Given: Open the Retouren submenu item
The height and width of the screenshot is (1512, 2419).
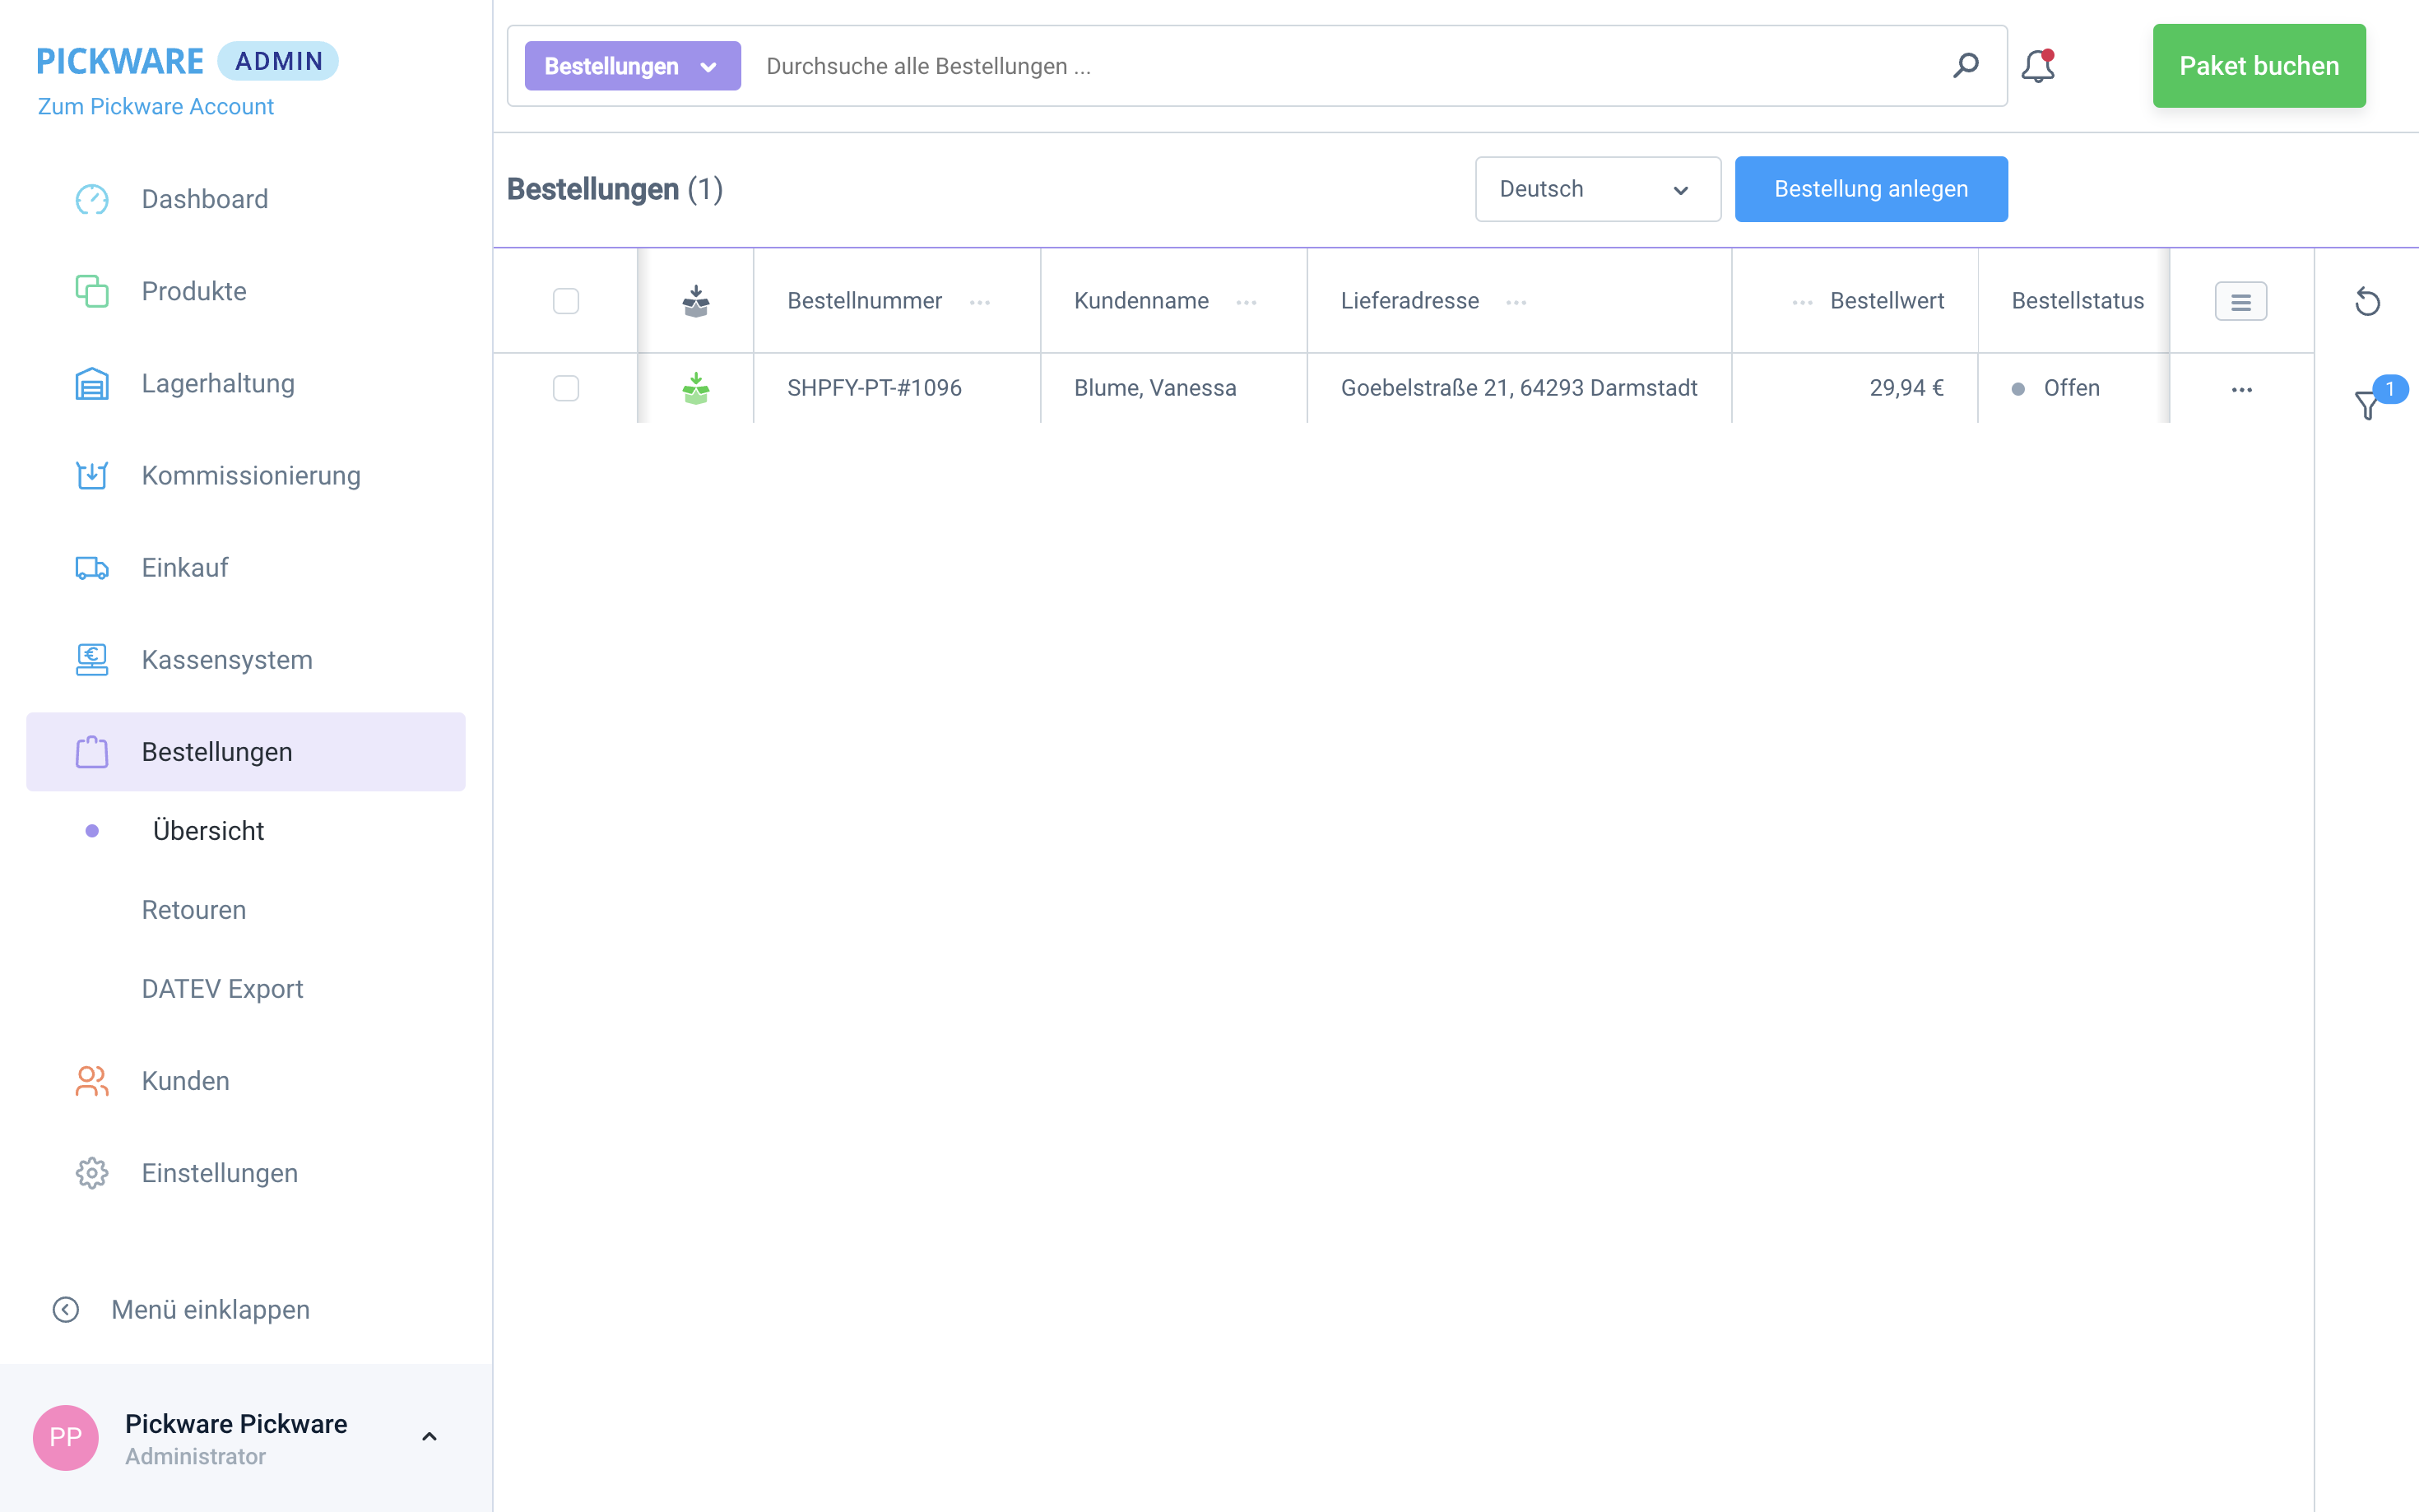Looking at the screenshot, I should pyautogui.click(x=193, y=910).
